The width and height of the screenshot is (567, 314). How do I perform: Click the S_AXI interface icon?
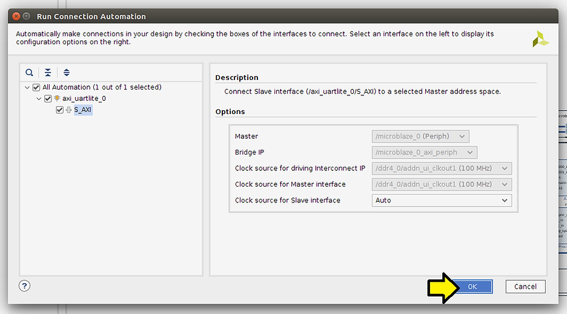pos(68,110)
